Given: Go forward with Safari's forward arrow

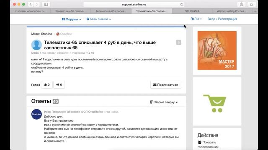Looking at the screenshot, I should click(x=36, y=5).
